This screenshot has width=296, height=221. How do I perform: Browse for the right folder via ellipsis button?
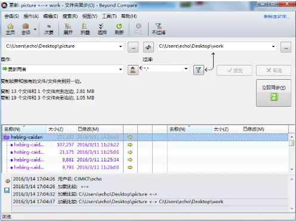[x=286, y=47]
